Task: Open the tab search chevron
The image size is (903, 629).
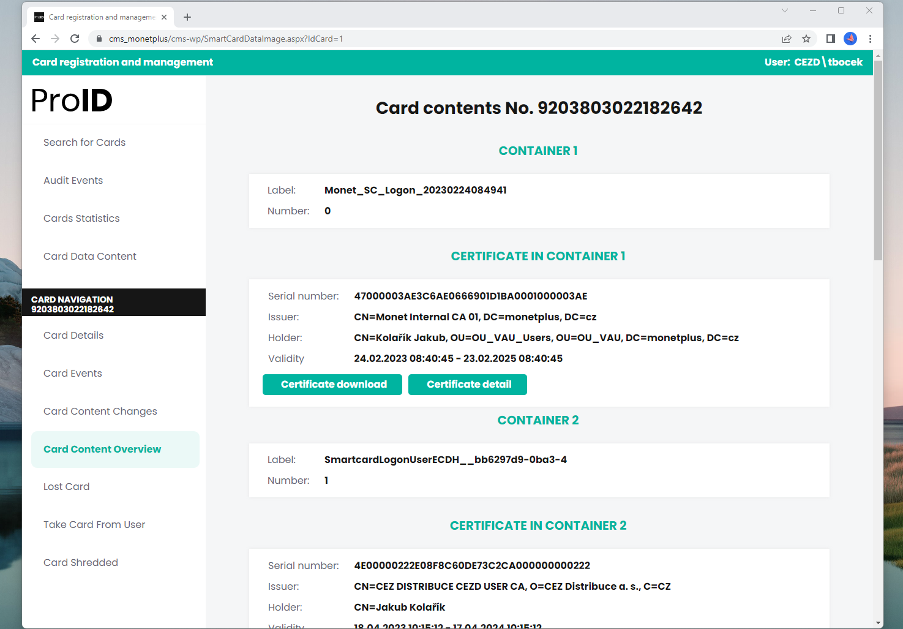Action: (785, 10)
